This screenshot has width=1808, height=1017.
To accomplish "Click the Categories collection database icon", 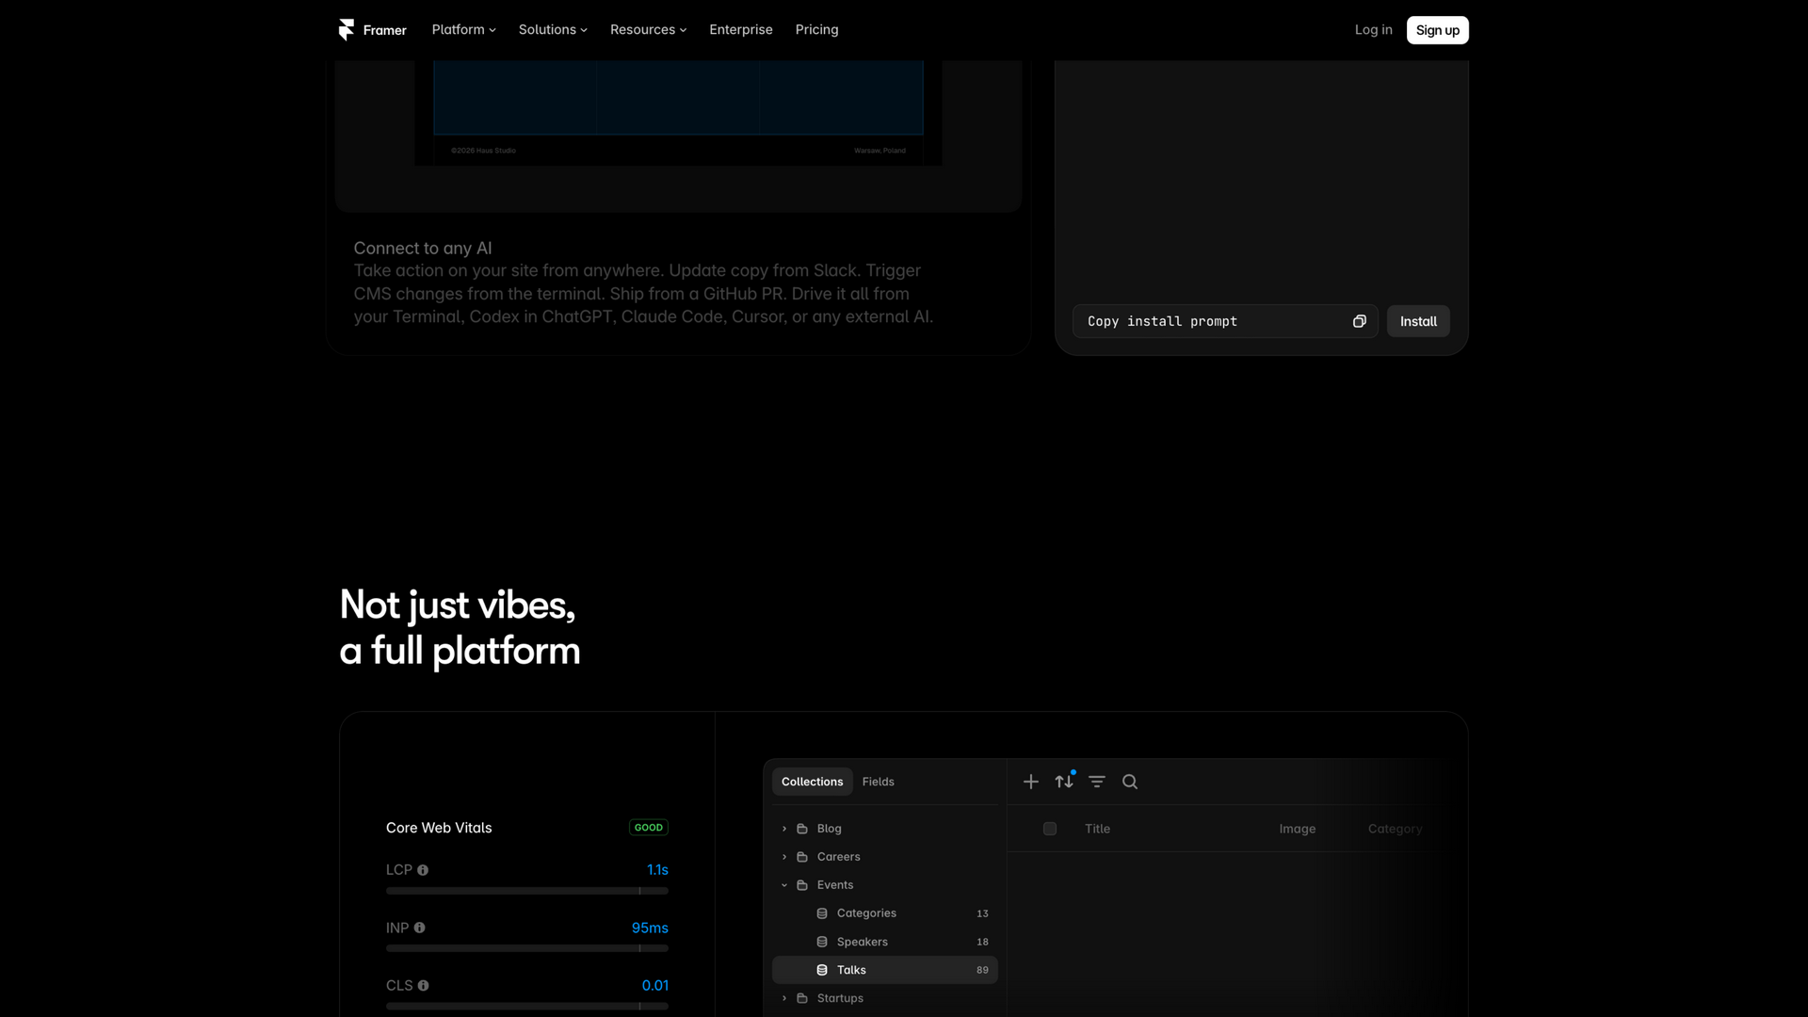I will (x=822, y=913).
